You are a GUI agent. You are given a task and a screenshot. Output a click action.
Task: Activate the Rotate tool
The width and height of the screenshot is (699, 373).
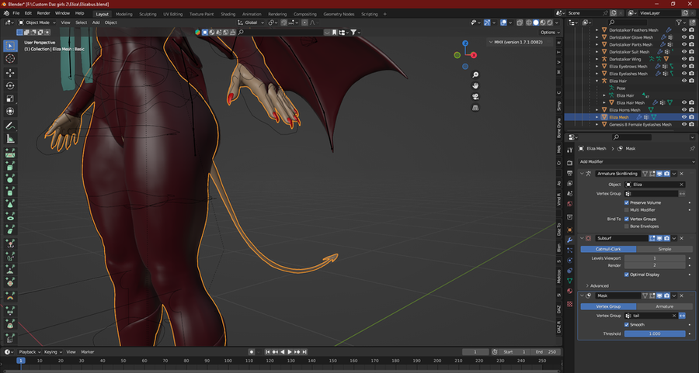(x=10, y=85)
